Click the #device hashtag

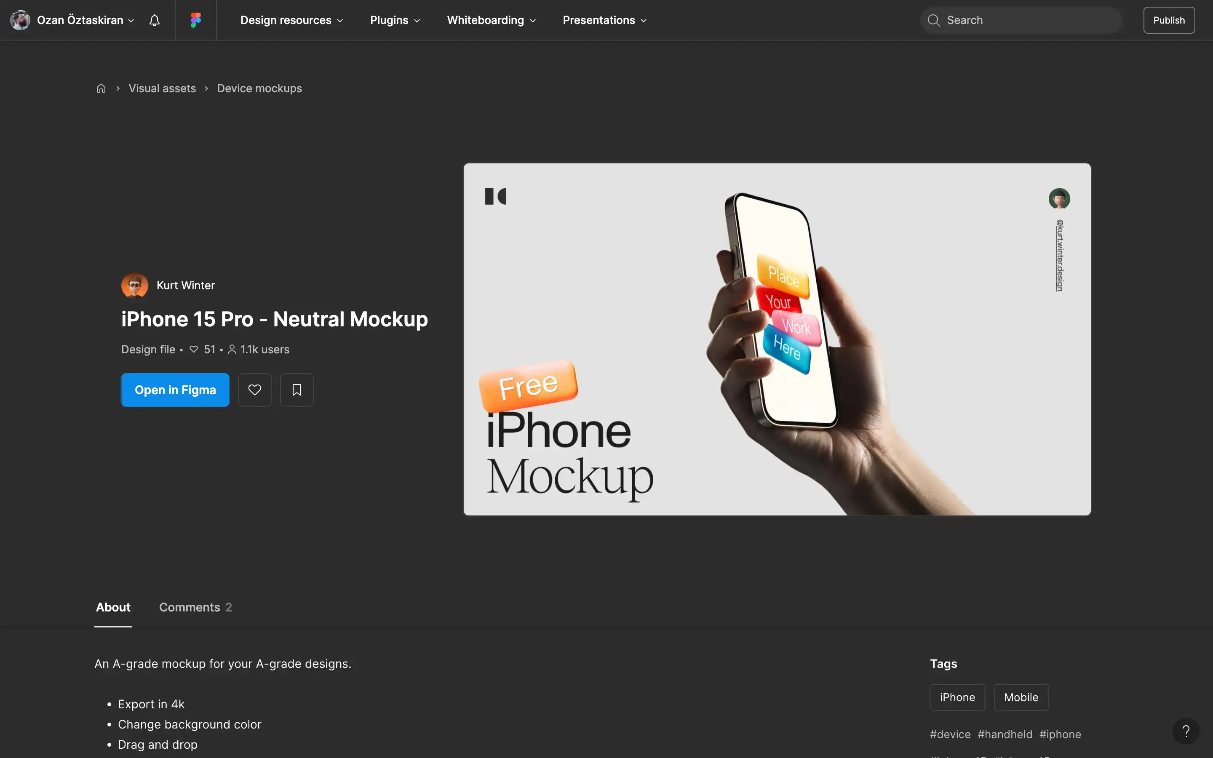[950, 734]
